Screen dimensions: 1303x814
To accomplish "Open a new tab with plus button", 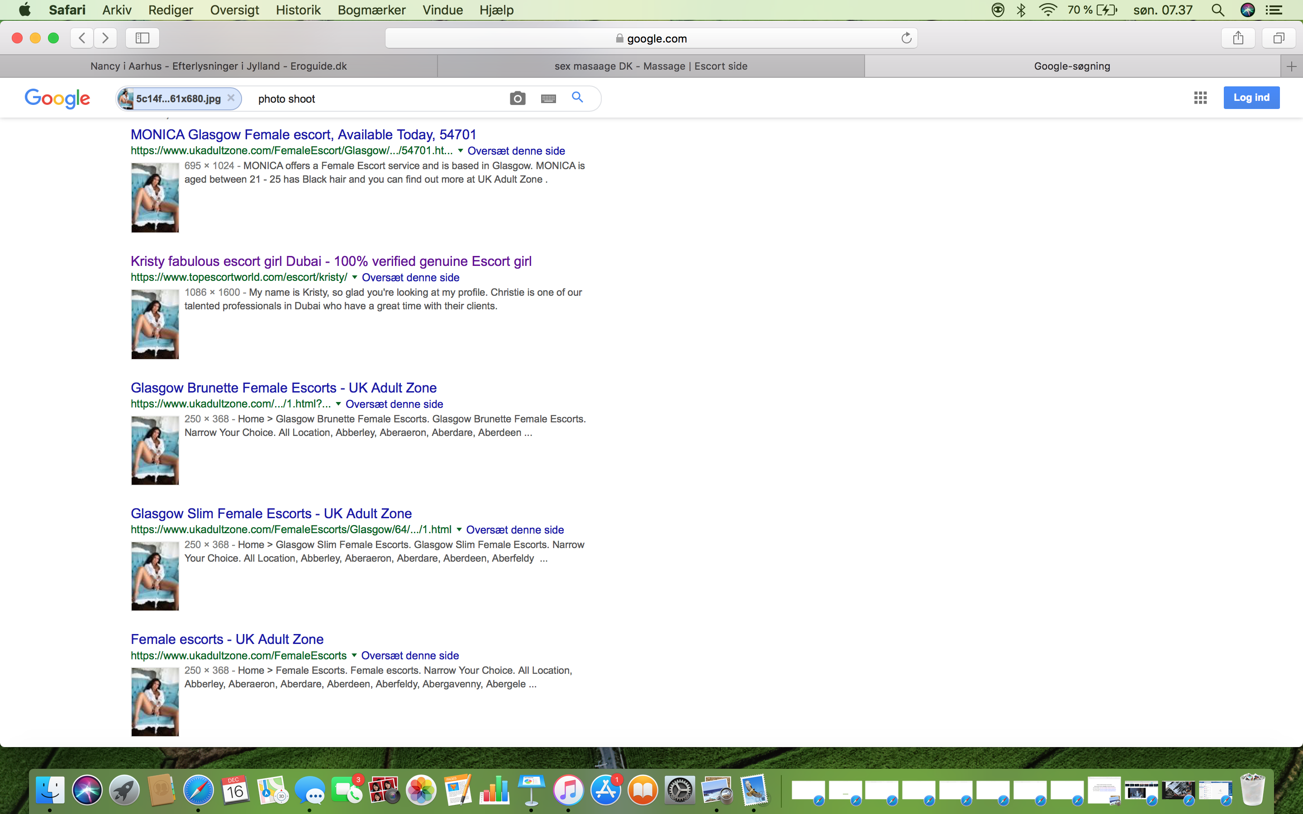I will pos(1291,66).
